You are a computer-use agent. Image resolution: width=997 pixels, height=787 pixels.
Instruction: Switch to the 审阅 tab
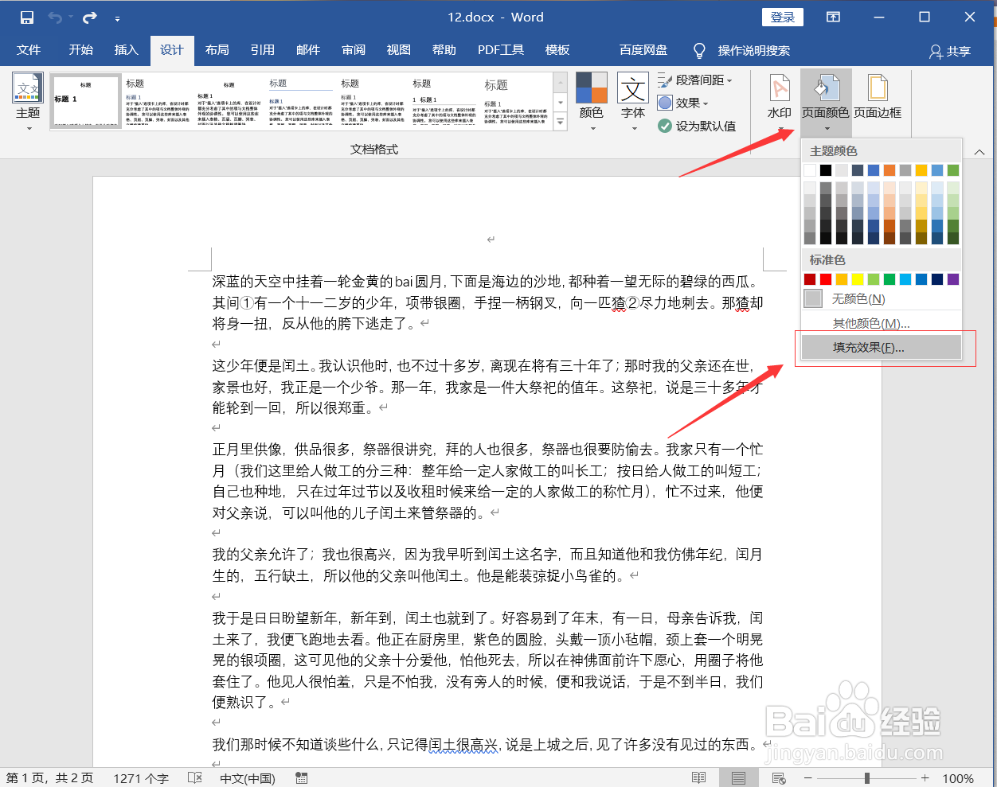coord(354,50)
